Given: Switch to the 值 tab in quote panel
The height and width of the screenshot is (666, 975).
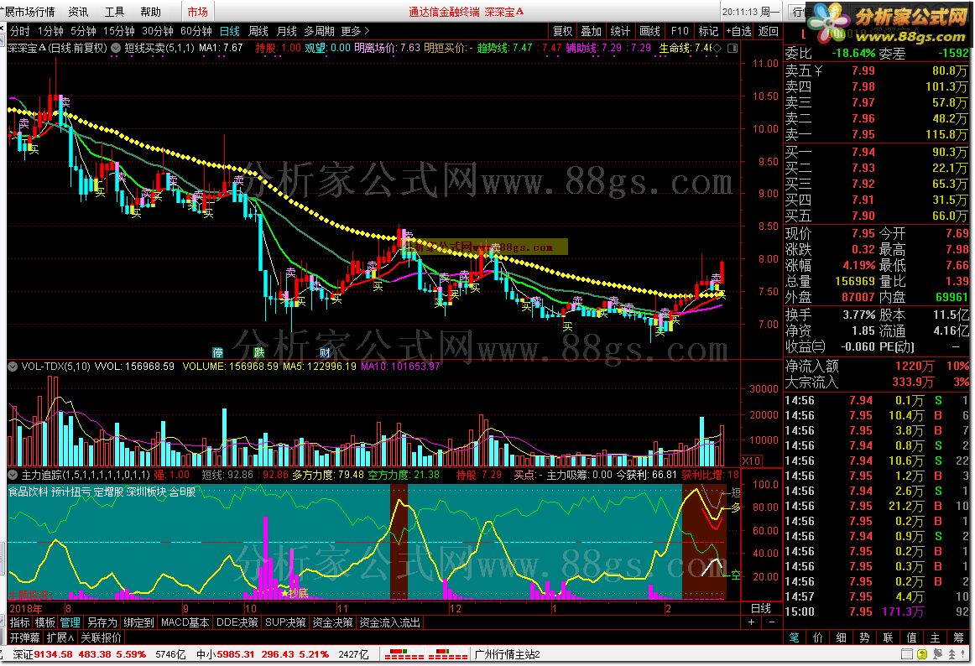Looking at the screenshot, I should tap(911, 638).
